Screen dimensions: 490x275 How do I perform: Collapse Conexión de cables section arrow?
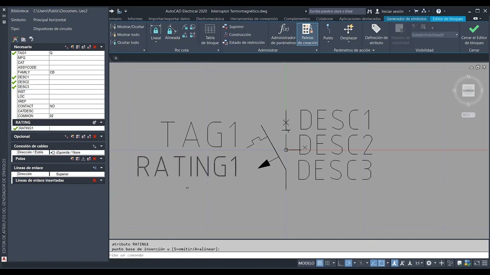101,146
